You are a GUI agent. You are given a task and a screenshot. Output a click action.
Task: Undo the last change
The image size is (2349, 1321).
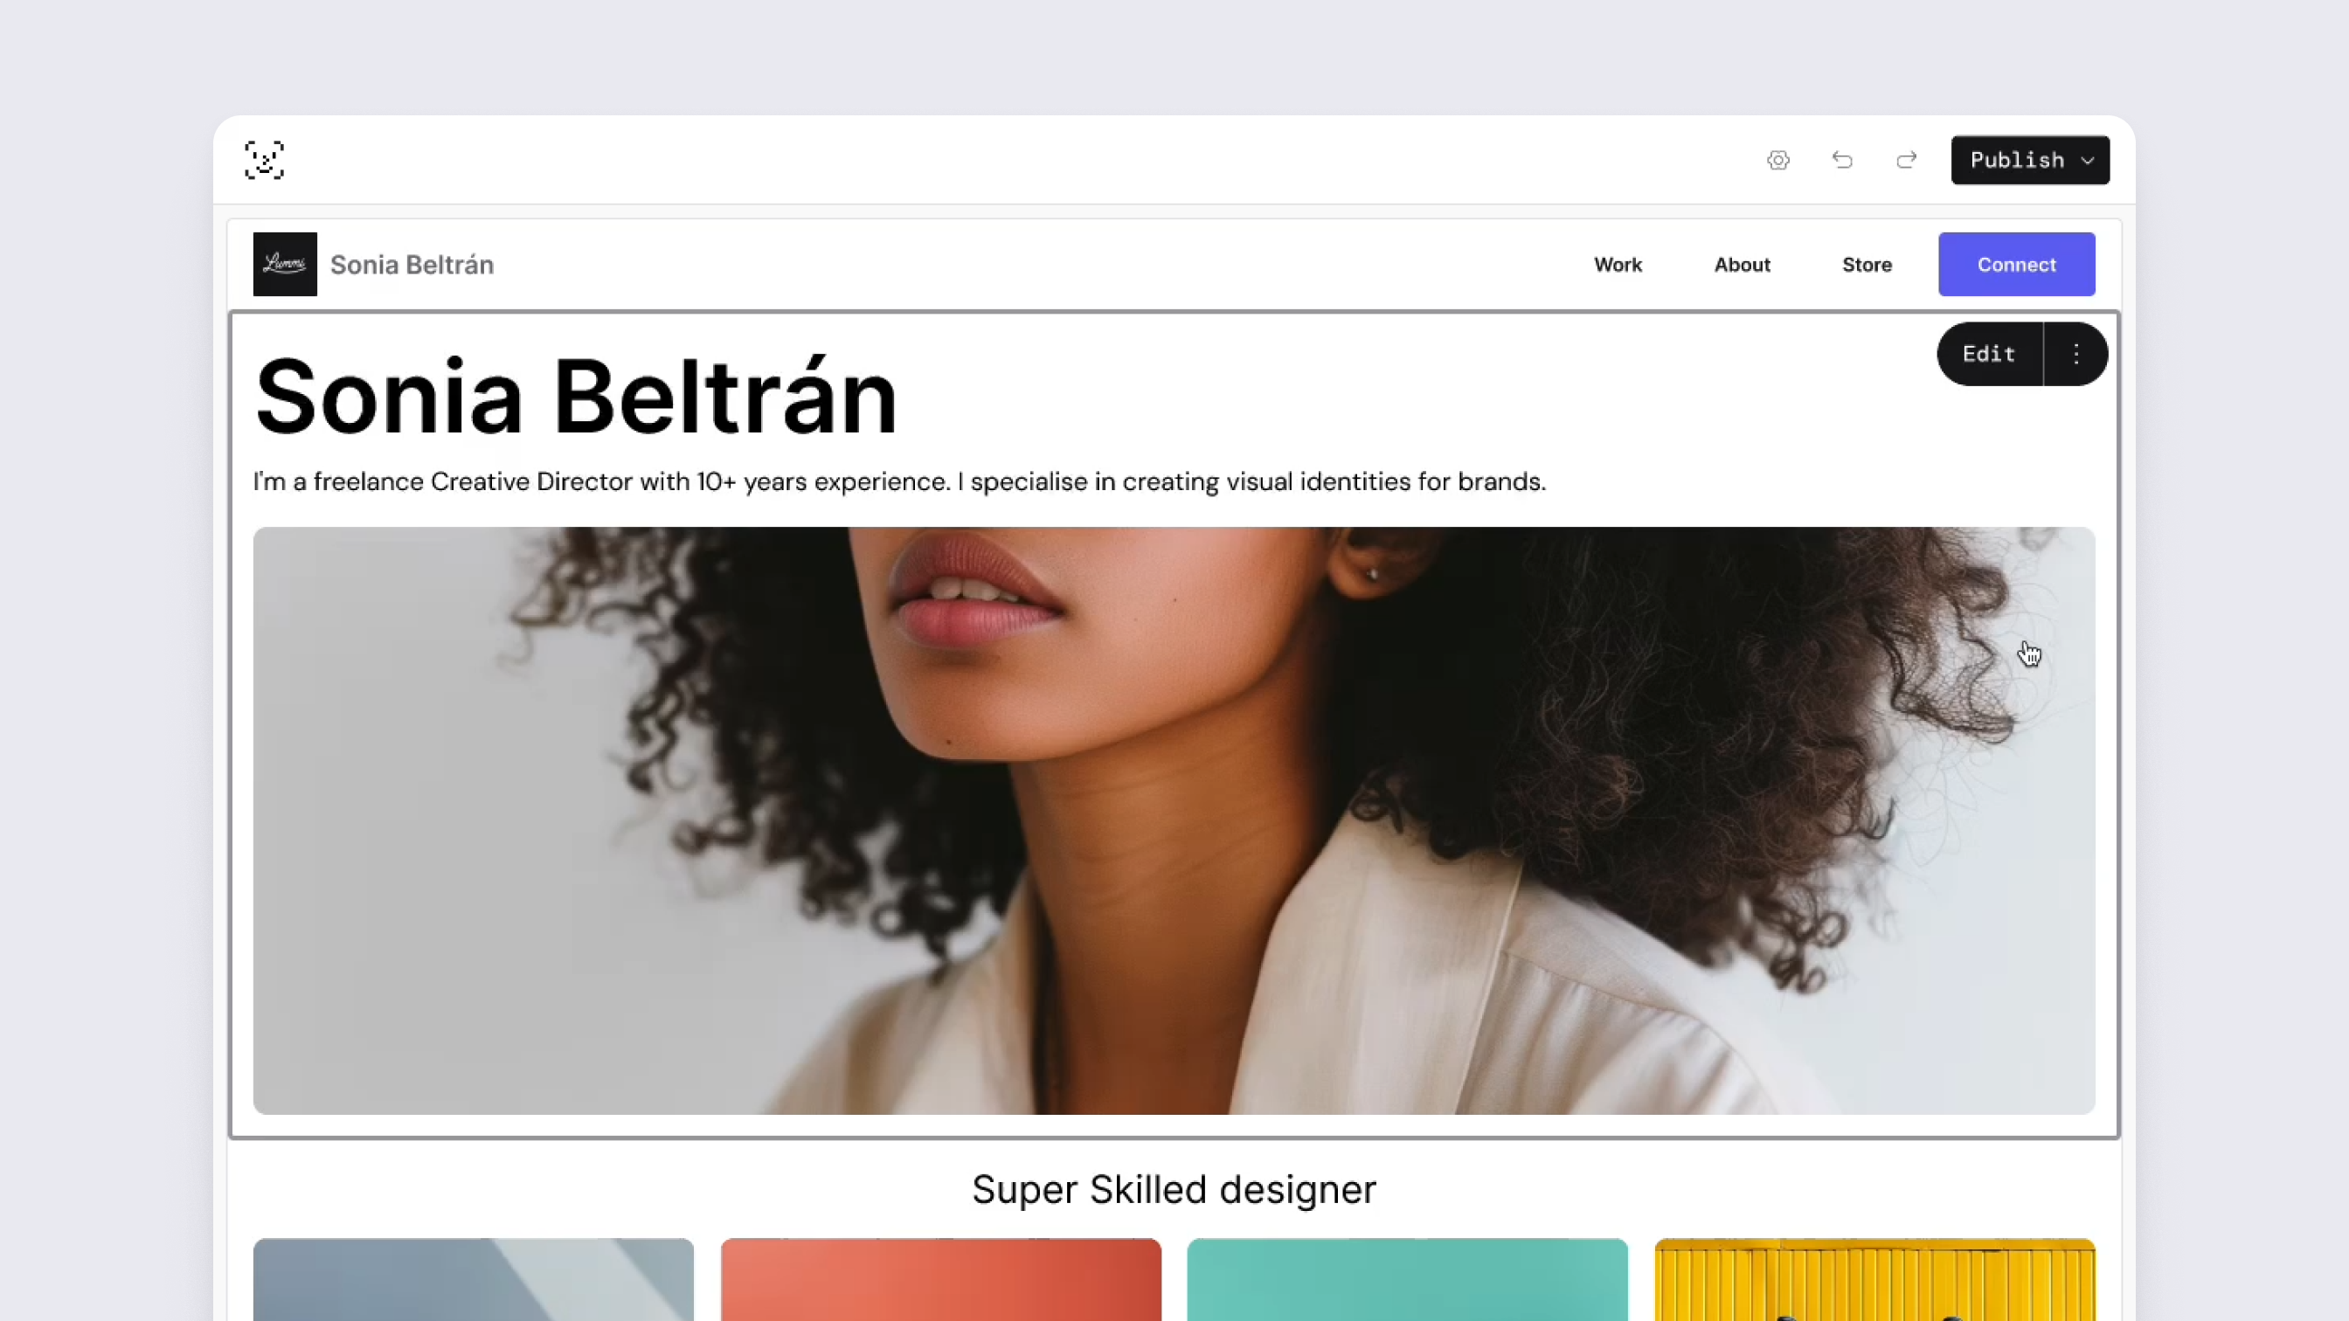coord(1842,161)
